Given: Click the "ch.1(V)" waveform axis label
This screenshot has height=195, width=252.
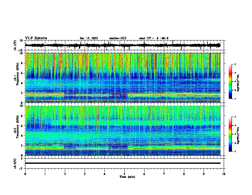Looking at the screenshot, I should coord(15,45).
